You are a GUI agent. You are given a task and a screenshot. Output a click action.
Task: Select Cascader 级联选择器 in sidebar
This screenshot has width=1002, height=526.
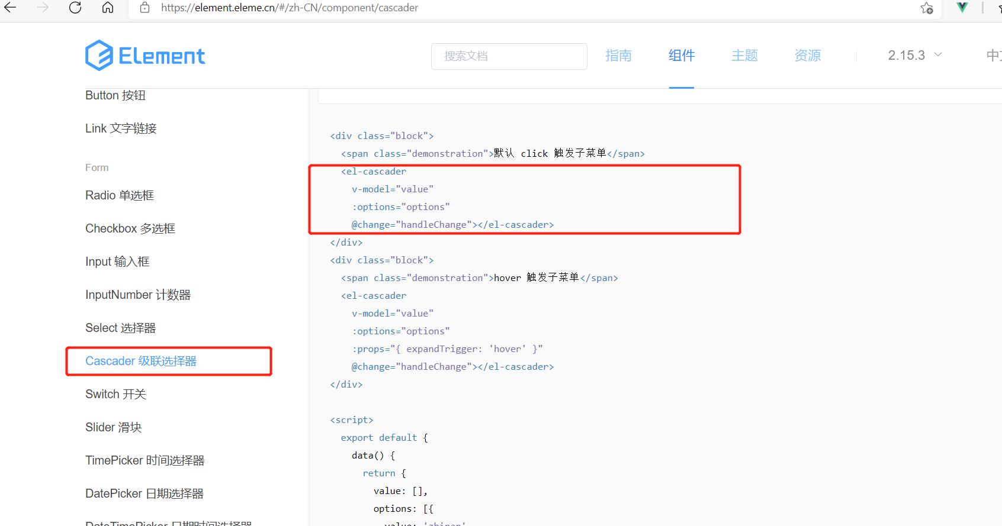pyautogui.click(x=141, y=361)
